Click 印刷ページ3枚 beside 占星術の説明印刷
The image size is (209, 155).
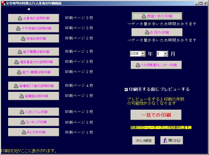point(79,18)
